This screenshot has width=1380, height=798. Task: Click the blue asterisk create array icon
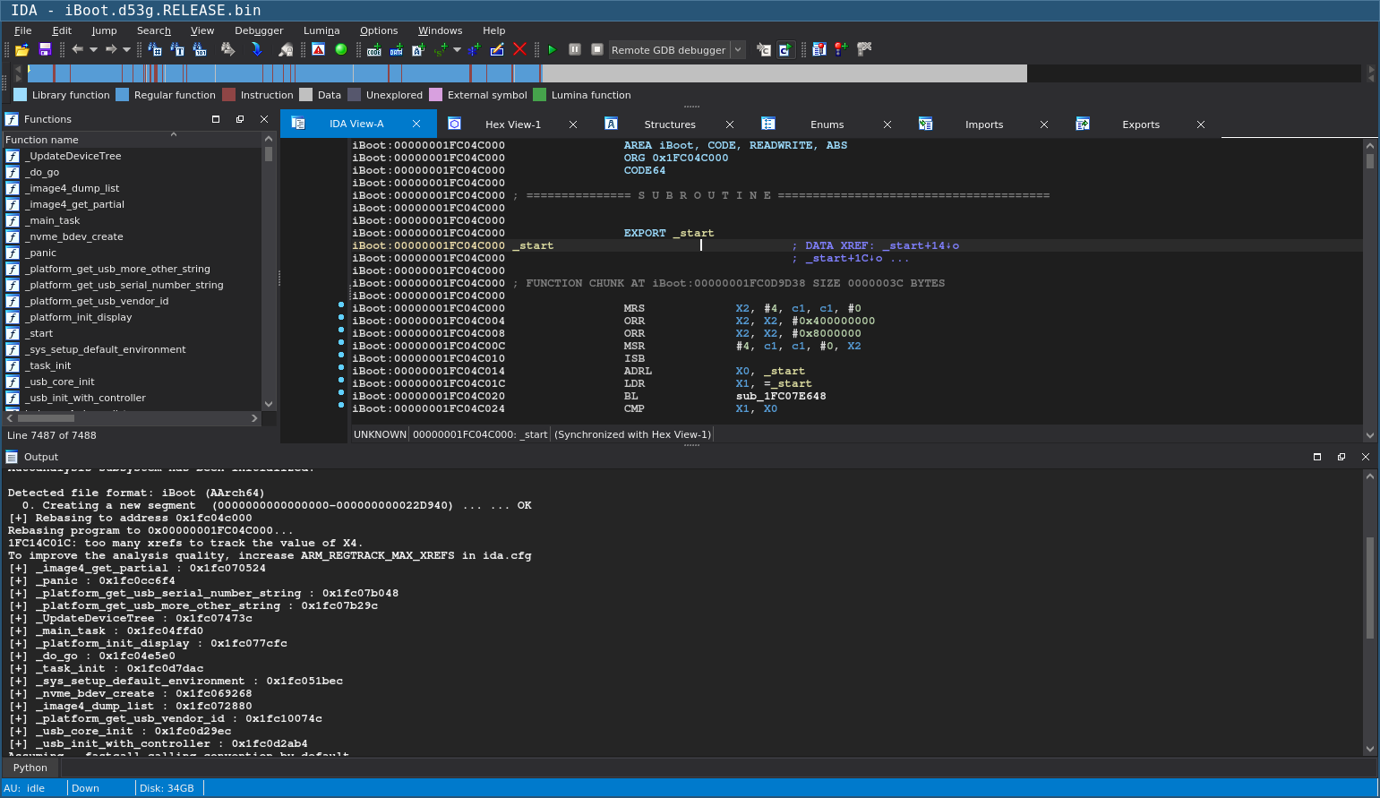click(x=474, y=50)
